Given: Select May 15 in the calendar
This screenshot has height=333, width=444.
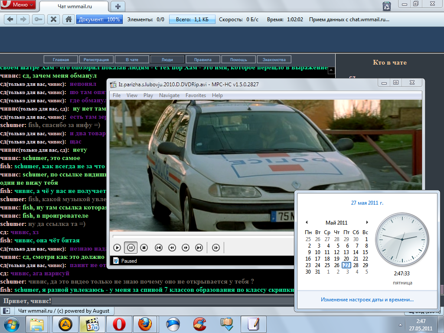Looking at the screenshot, I should tap(365, 252).
